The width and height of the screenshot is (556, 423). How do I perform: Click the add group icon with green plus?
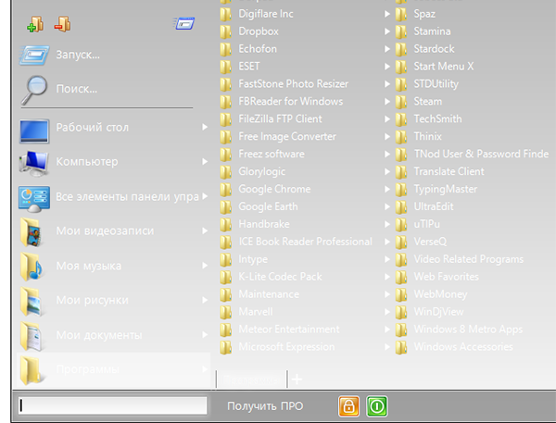pyautogui.click(x=35, y=24)
